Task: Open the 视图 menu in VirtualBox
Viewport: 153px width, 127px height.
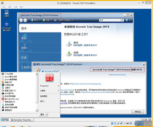Action: click(10, 7)
